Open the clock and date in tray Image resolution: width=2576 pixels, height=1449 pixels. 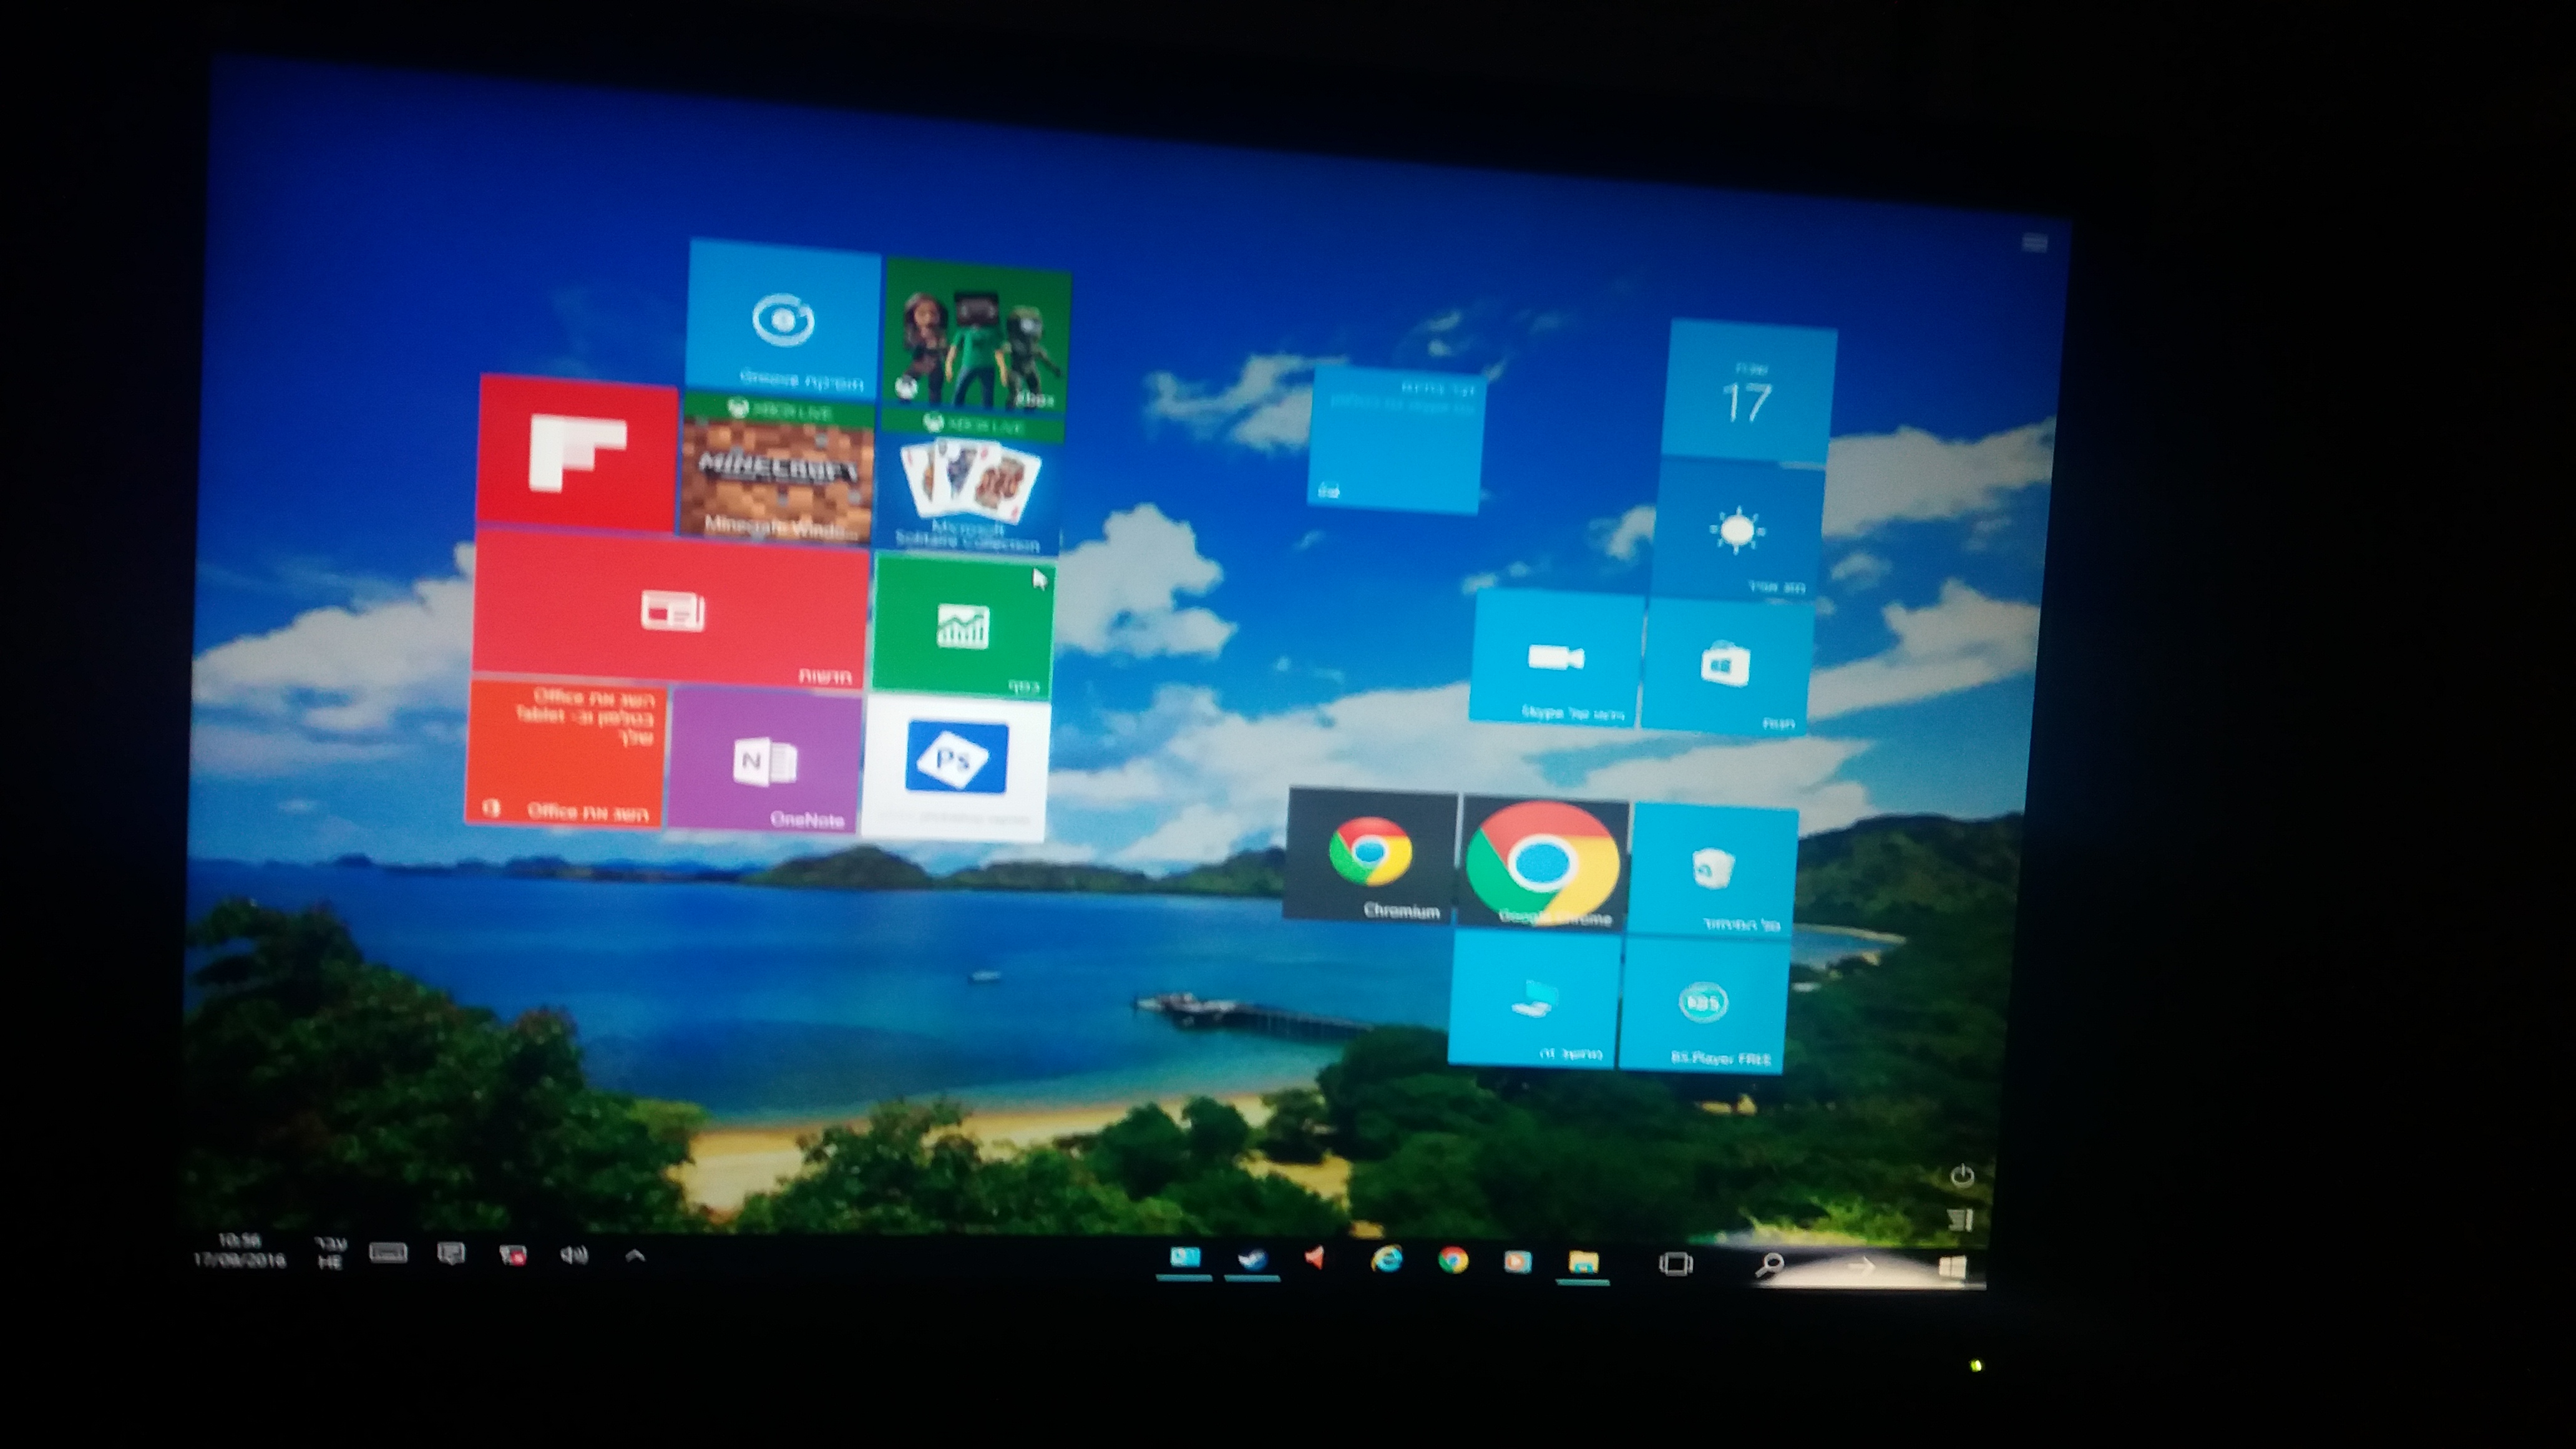240,1250
